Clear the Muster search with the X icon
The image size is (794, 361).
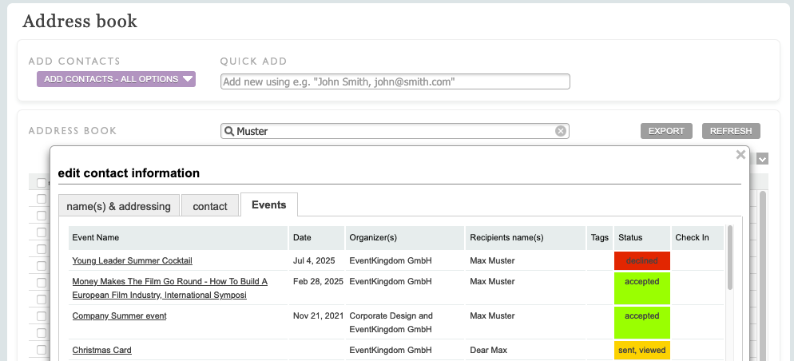point(561,131)
